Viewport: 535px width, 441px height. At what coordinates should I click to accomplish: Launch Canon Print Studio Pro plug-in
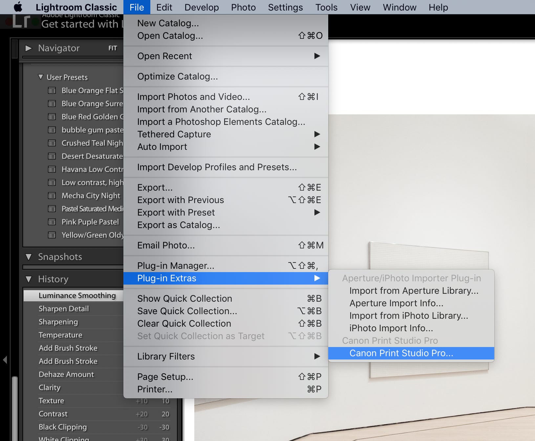tap(411, 353)
